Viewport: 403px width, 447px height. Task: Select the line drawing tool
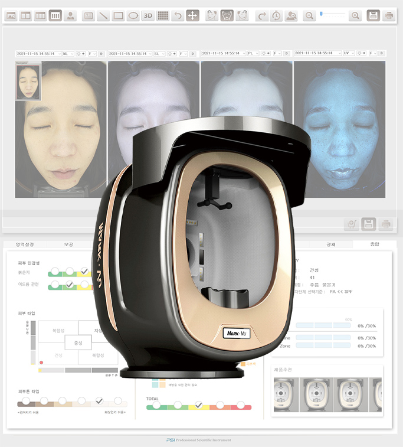click(103, 16)
